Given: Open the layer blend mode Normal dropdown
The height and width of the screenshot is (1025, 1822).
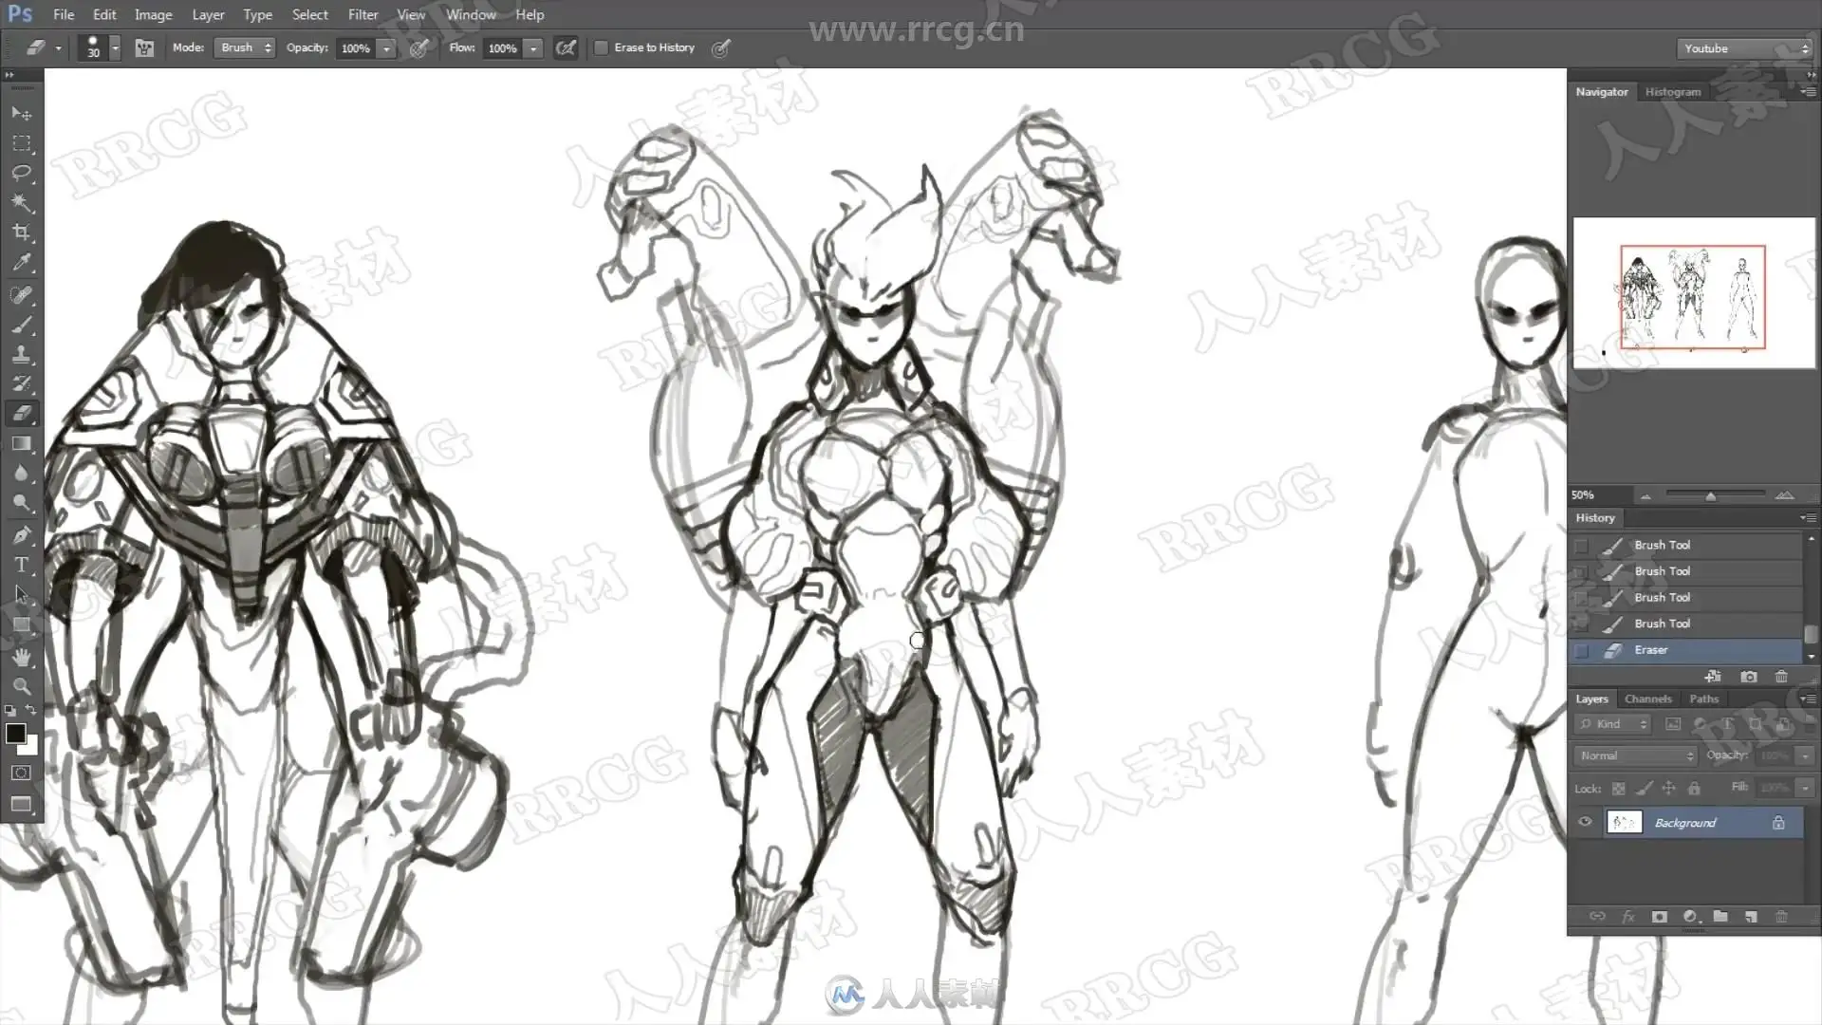Looking at the screenshot, I should (x=1635, y=755).
